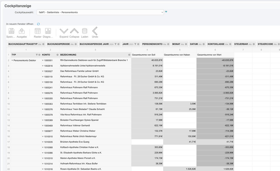The width and height of the screenshot is (280, 171).
Task: Toggle the filter icon on JAHR 2023
Action: [135, 44]
